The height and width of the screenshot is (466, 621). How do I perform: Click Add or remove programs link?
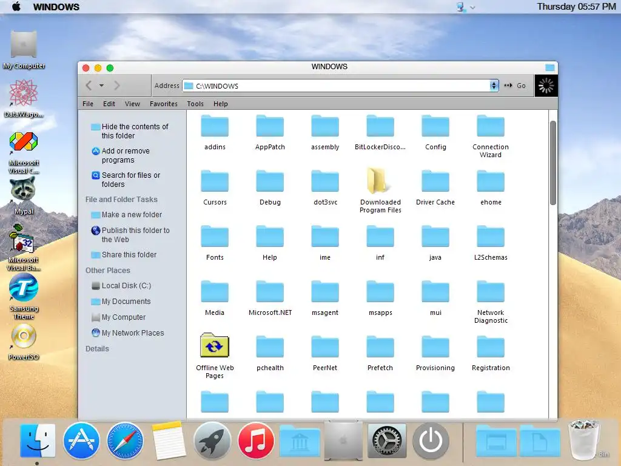tap(121, 155)
